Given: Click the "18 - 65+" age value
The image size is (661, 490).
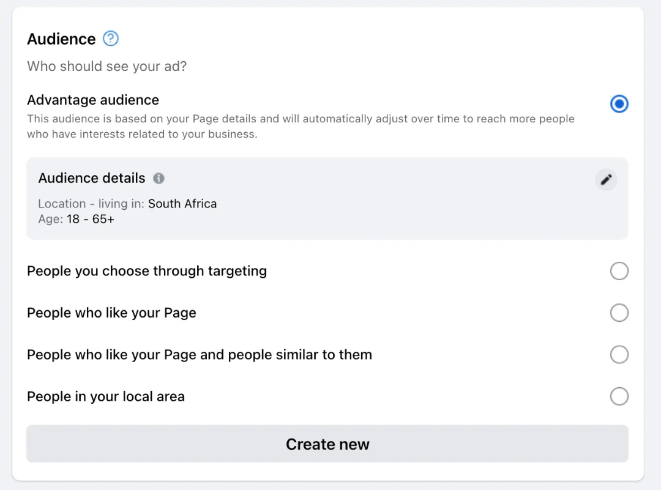Looking at the screenshot, I should pos(90,219).
